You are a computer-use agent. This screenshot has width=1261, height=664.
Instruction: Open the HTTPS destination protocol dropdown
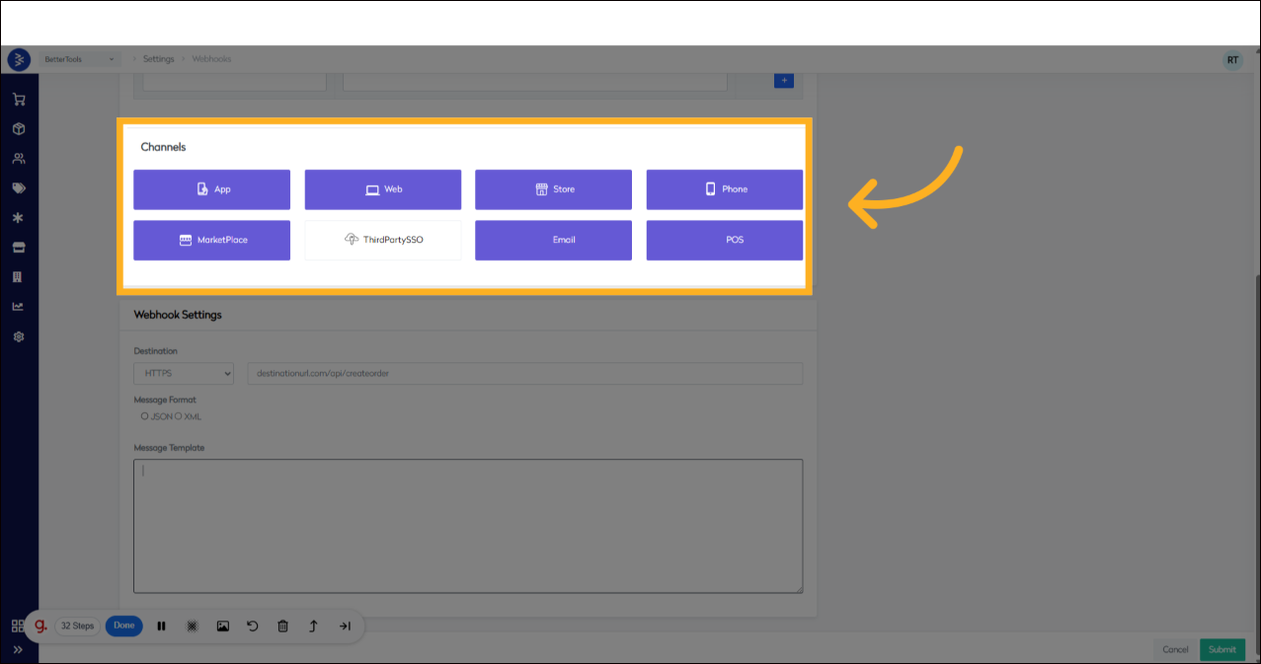pos(183,373)
